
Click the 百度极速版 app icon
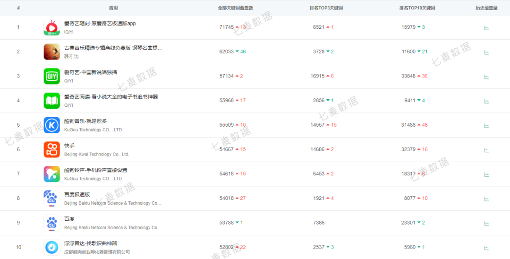click(x=52, y=199)
